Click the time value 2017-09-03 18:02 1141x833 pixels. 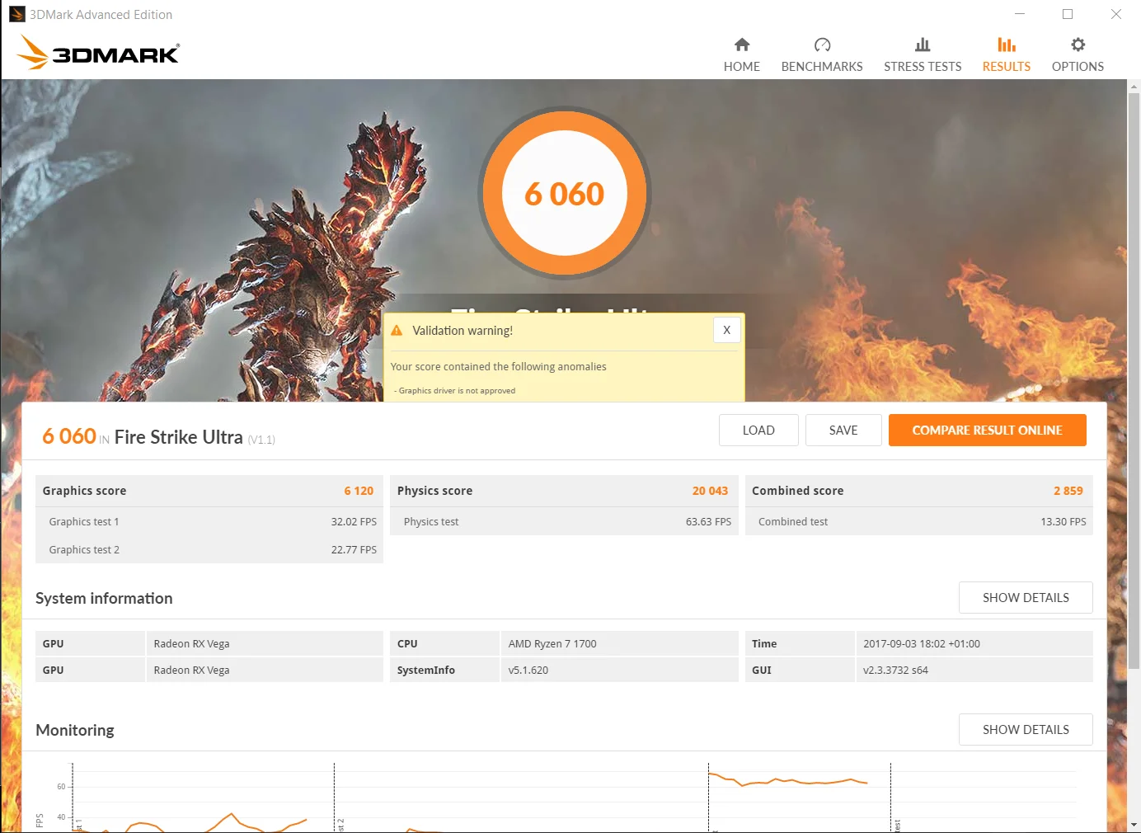922,643
